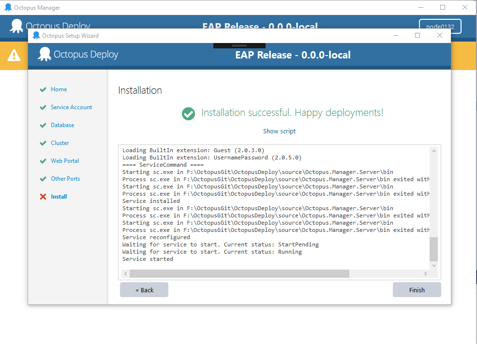The image size is (477, 344).
Task: Click the red X icon beside Install
Action: pos(43,196)
